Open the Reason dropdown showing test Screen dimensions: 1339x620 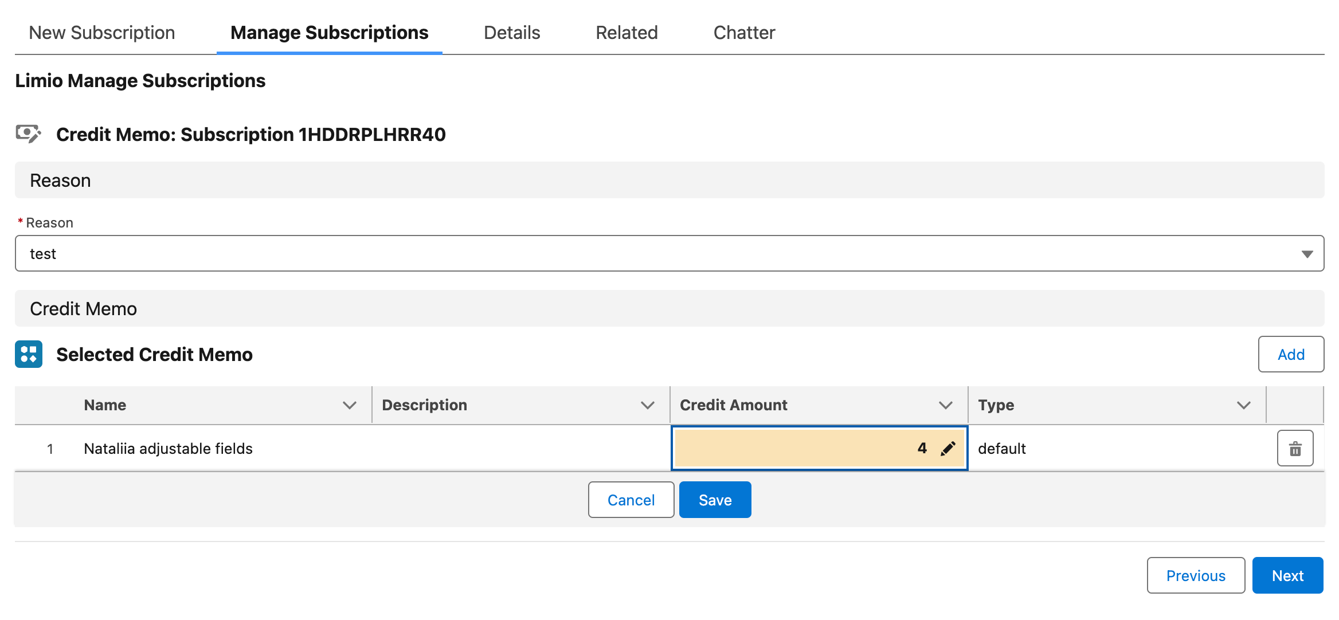tap(669, 253)
